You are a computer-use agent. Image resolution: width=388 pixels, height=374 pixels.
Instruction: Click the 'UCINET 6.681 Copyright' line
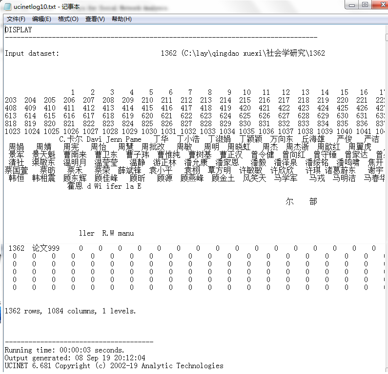pos(114,366)
